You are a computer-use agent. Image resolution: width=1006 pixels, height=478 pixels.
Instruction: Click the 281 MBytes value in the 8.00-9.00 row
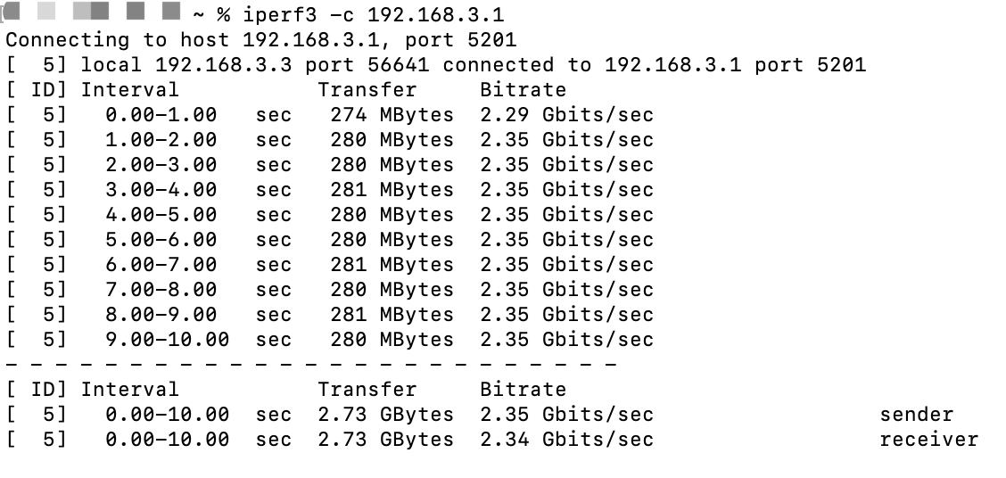[x=391, y=315]
